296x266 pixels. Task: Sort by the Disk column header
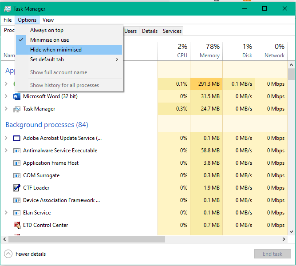pos(239,51)
